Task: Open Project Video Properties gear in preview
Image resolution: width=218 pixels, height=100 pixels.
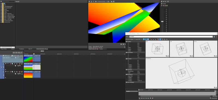Action: 89,1
